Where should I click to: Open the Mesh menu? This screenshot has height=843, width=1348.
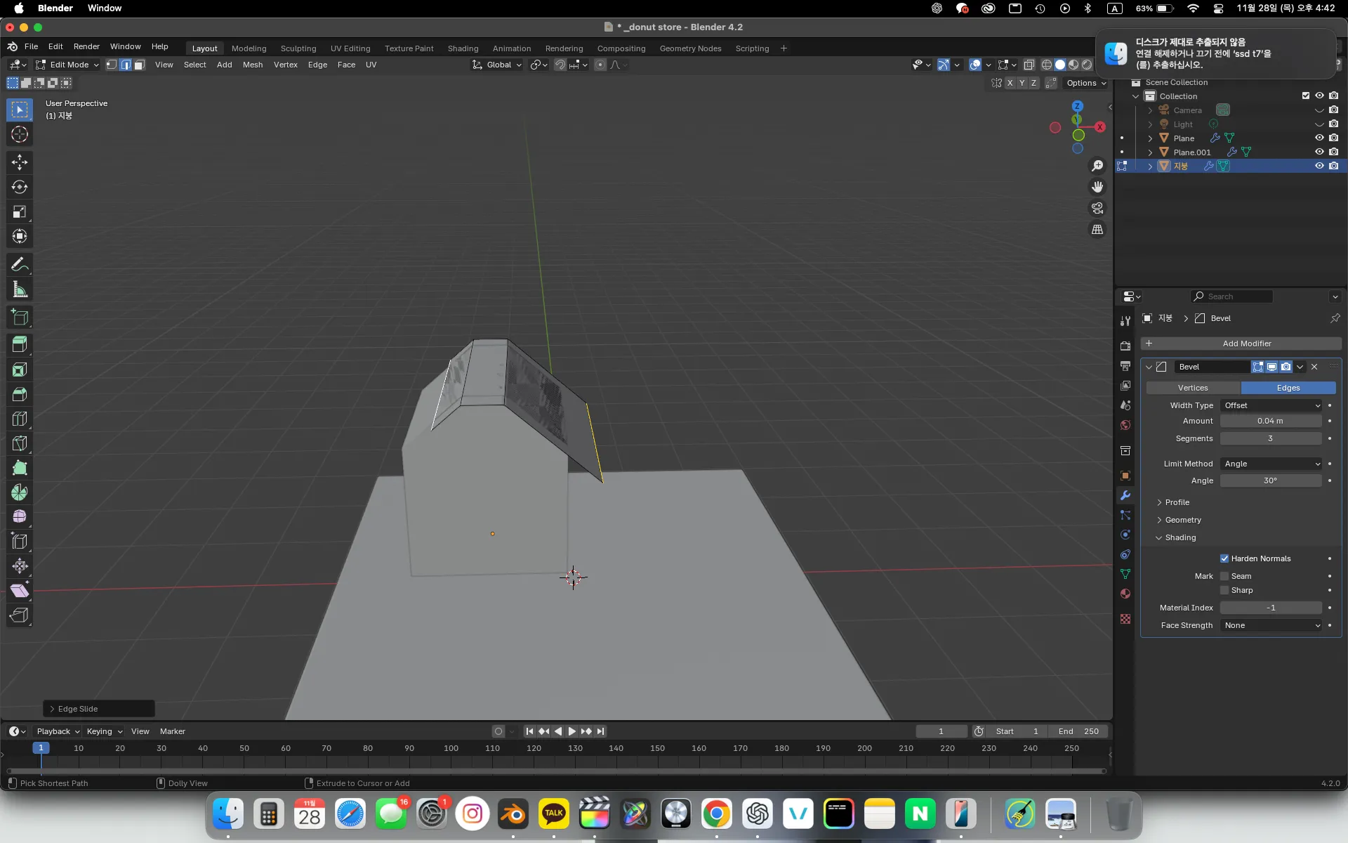tap(253, 65)
